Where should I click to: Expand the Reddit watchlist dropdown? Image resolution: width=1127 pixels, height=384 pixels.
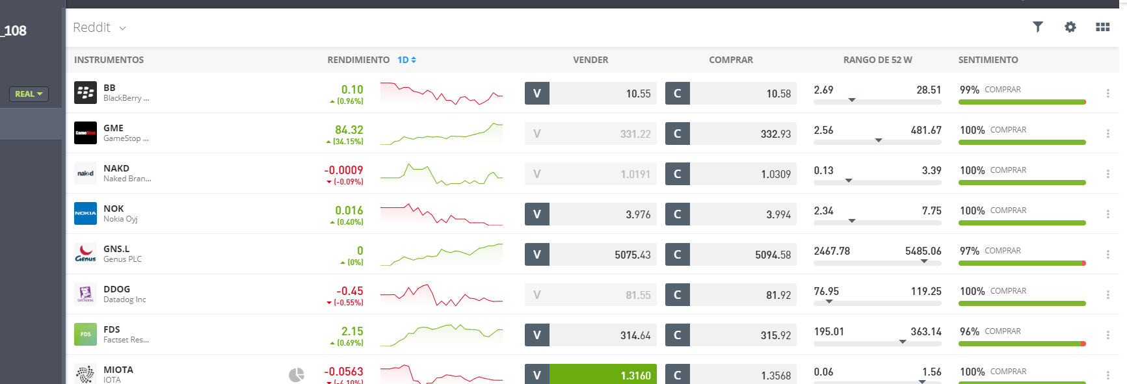(x=99, y=27)
